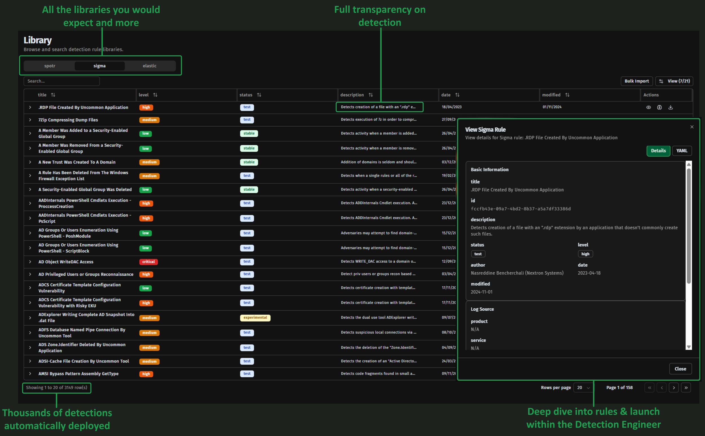
Task: Click the Search input field
Action: click(61, 81)
